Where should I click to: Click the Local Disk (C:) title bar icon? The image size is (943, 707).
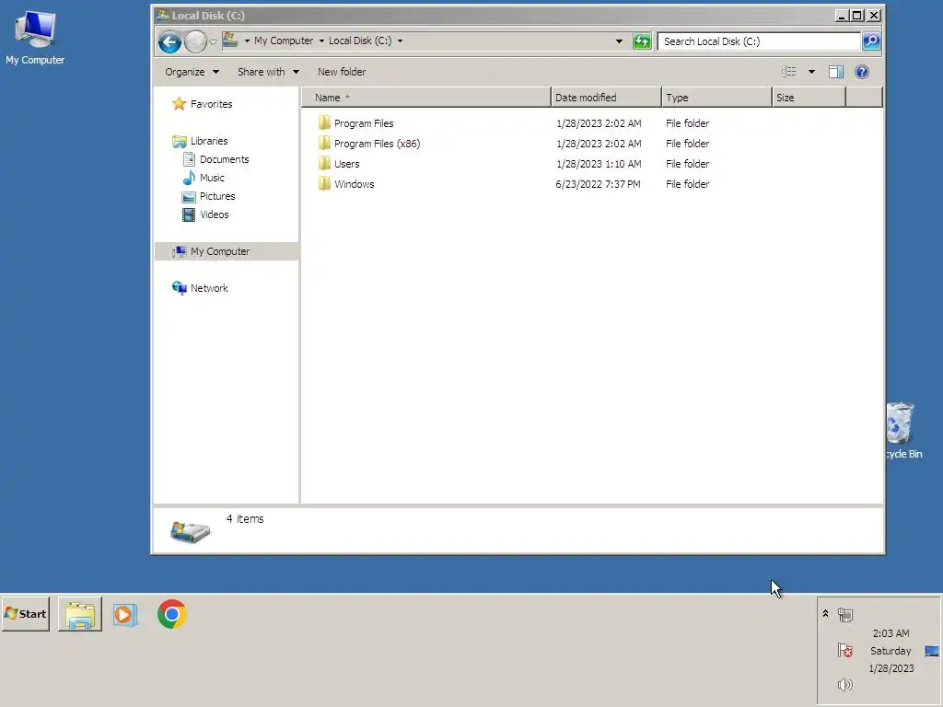tap(162, 15)
